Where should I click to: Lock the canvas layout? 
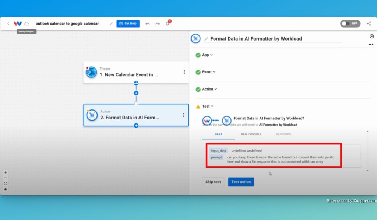(6, 189)
